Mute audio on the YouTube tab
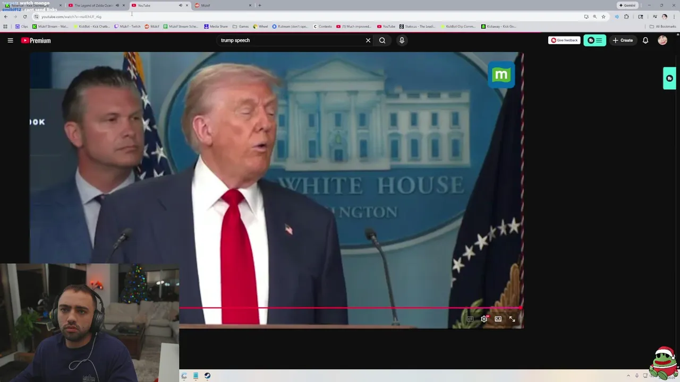 180,5
